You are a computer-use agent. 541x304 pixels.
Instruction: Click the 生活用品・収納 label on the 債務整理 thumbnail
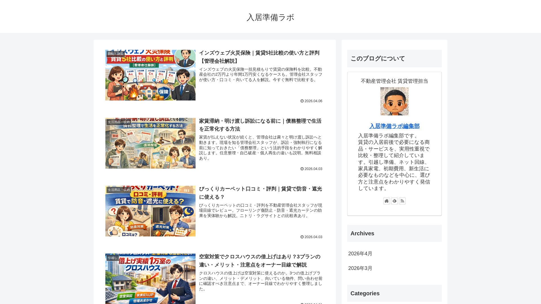point(119,122)
